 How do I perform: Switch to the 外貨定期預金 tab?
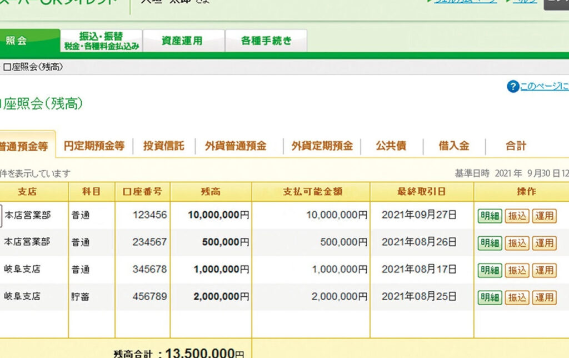[x=322, y=146]
